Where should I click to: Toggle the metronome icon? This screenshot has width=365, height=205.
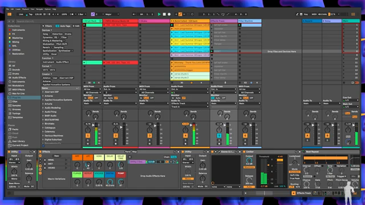tap(72, 14)
